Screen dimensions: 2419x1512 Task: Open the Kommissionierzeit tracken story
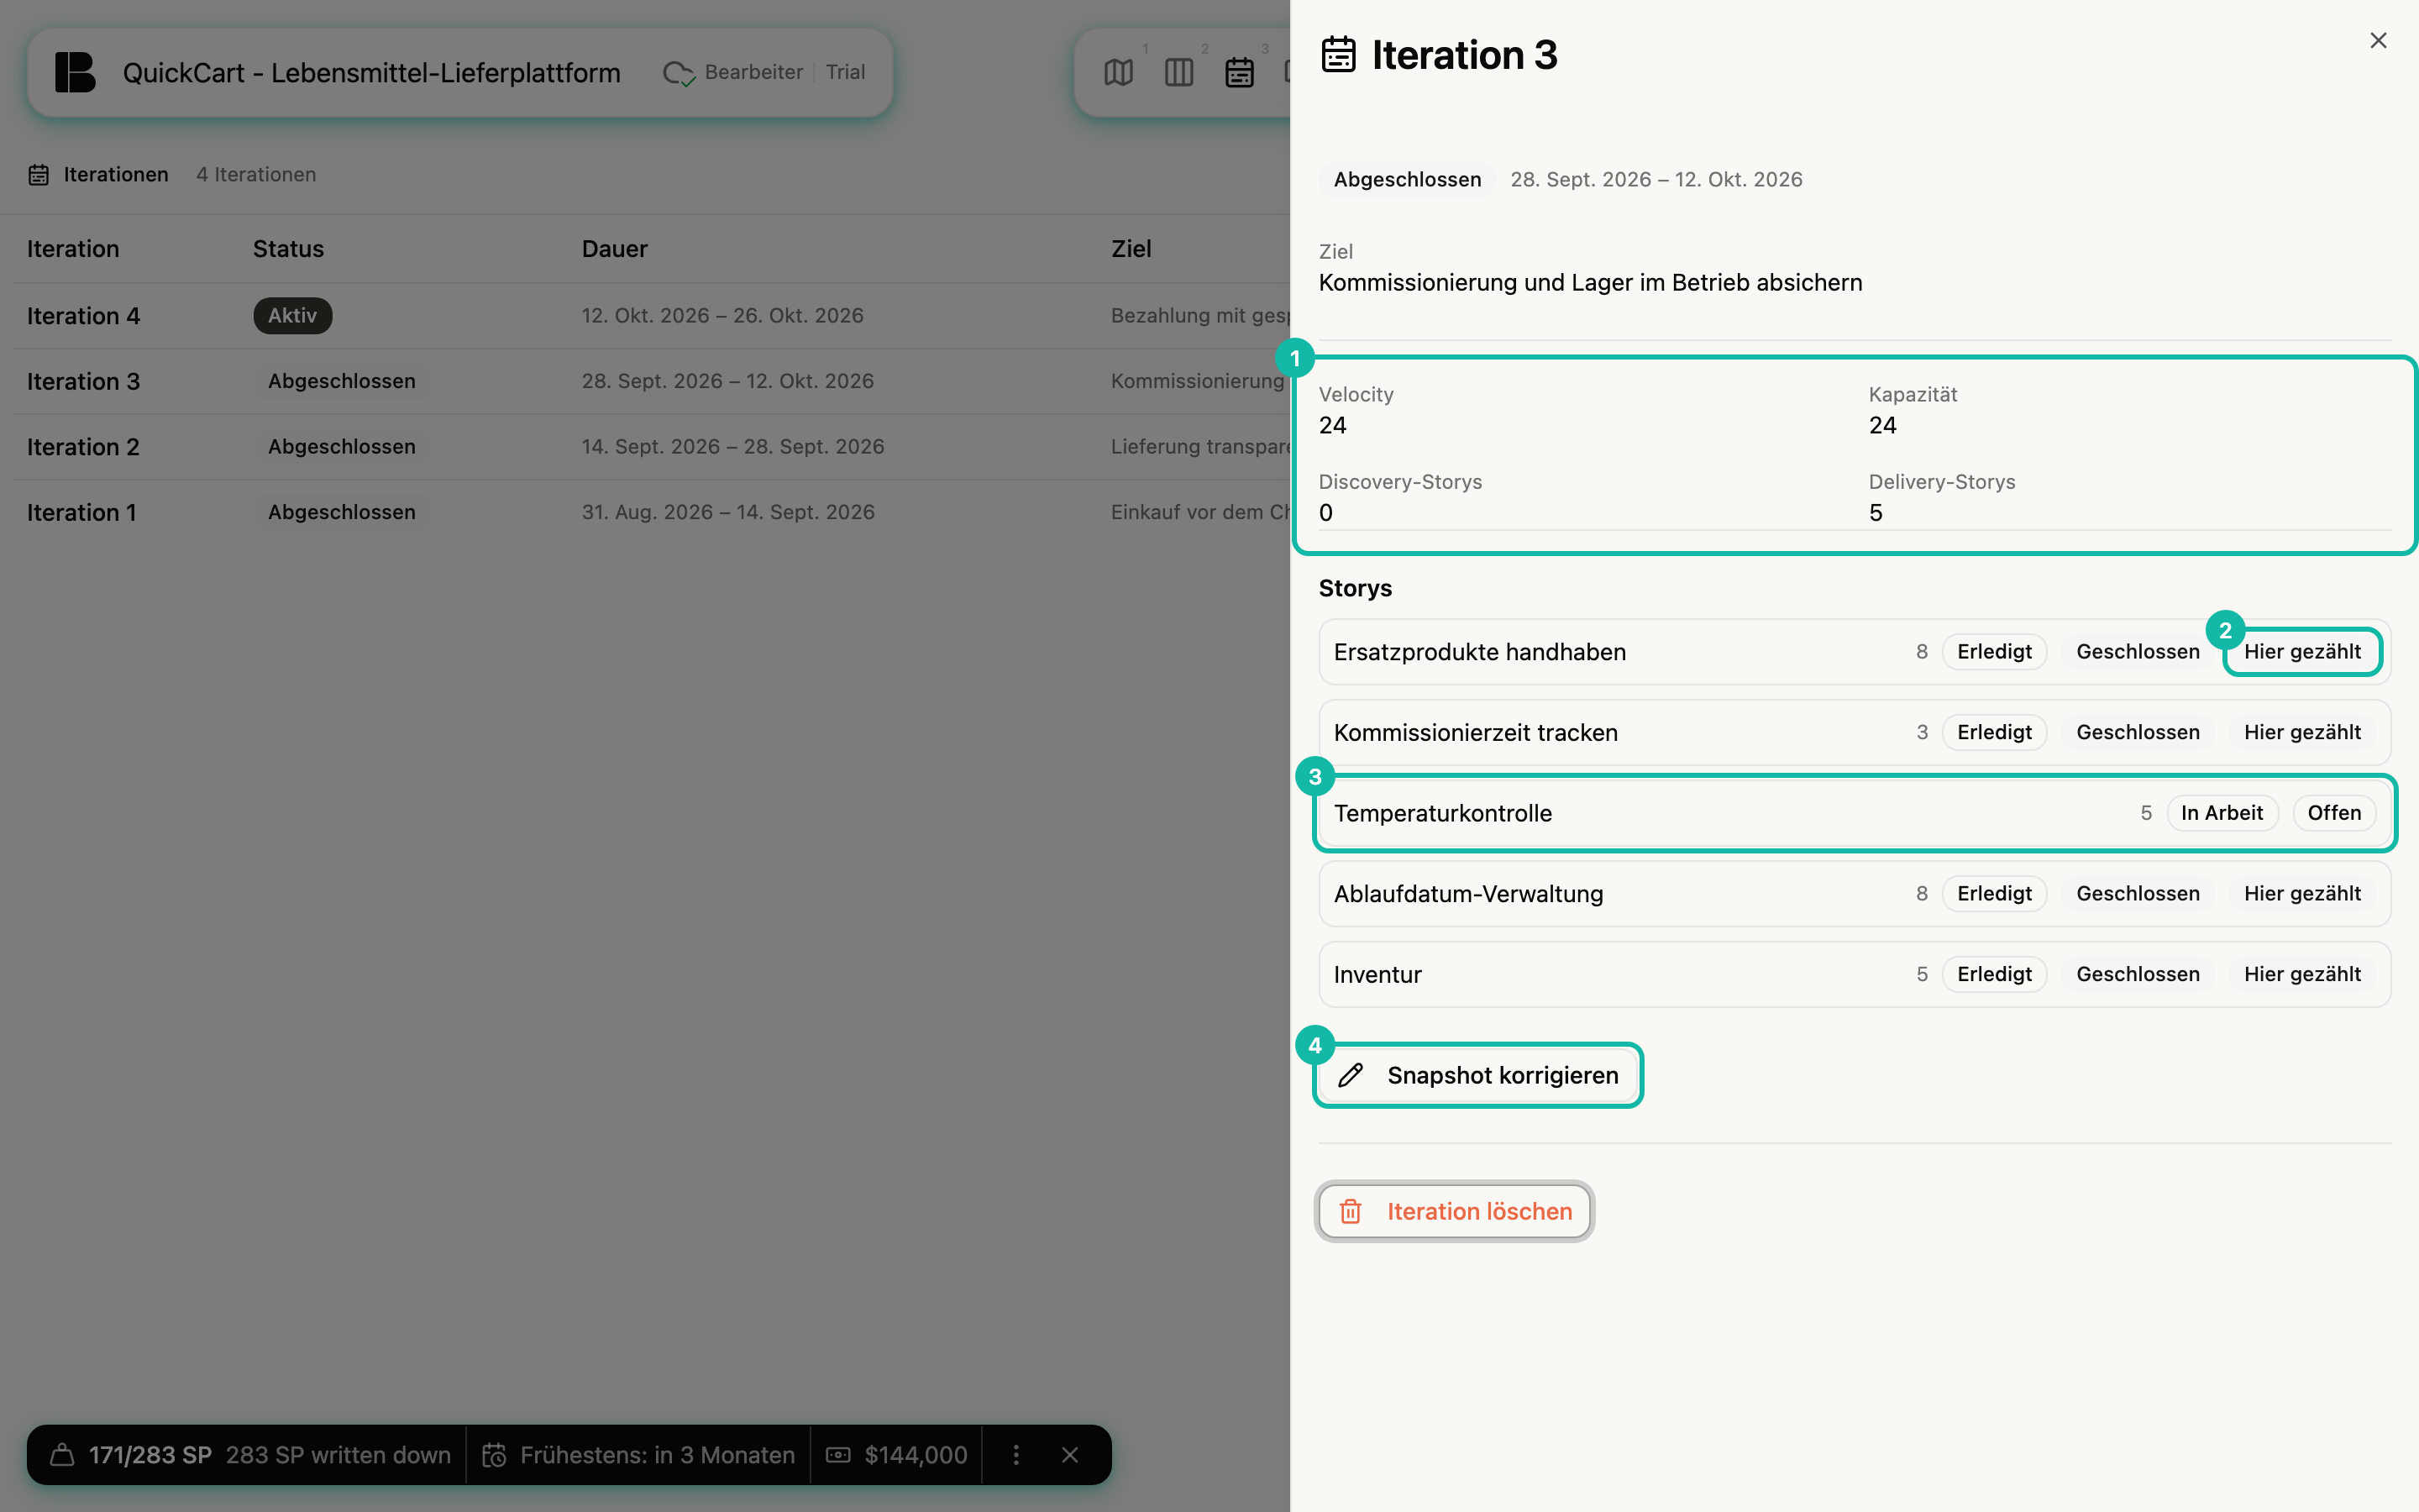click(x=1855, y=732)
